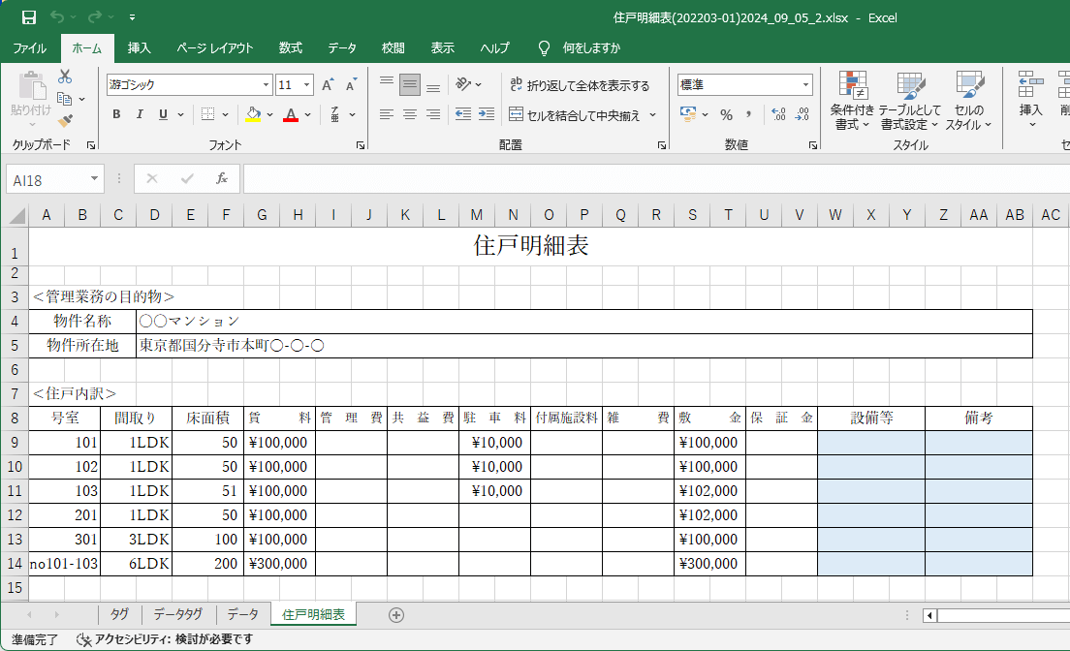1070x651 pixels.
Task: Click the yellow fill color swatch
Action: pyautogui.click(x=253, y=114)
